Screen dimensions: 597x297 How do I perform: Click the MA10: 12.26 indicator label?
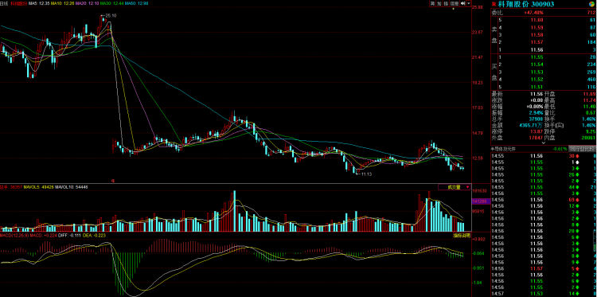63,3
